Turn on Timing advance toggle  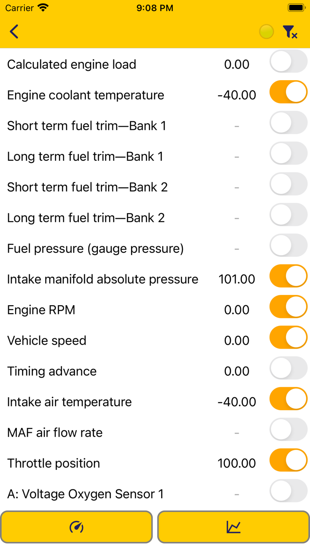[x=288, y=369]
